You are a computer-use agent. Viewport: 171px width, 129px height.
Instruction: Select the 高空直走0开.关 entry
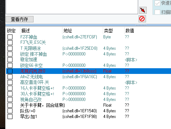[x=35, y=82]
